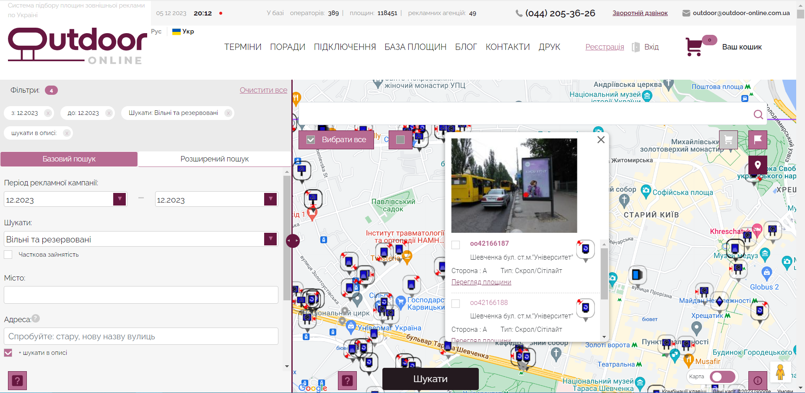Switch to 'Розширений пошук' tab
The image size is (805, 393).
tap(214, 159)
